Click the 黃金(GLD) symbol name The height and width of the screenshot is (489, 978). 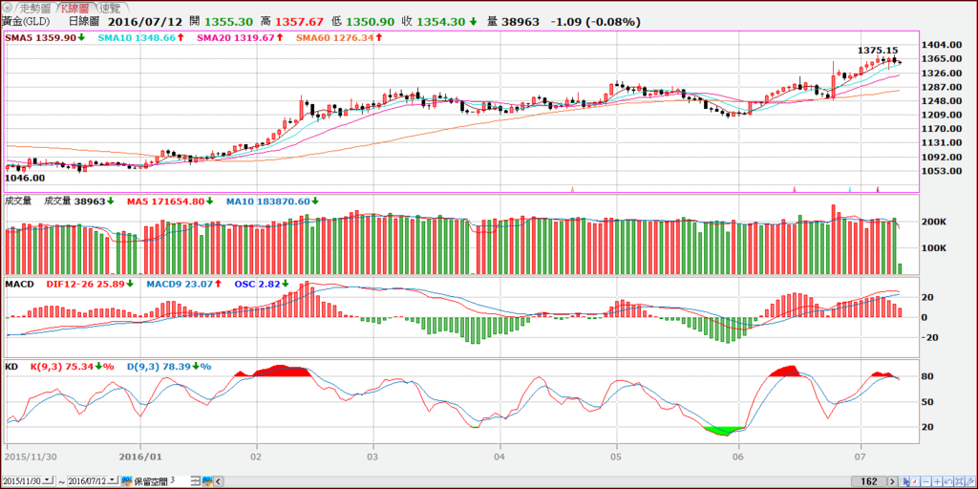pyautogui.click(x=27, y=21)
